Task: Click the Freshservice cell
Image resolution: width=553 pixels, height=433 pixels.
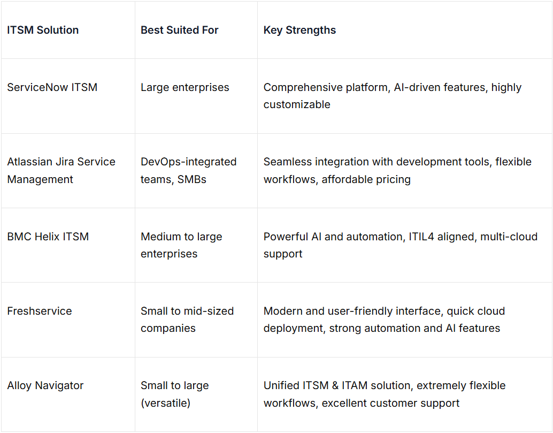Action: click(39, 311)
